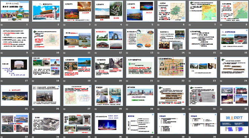249x138 pixels.
Task: Click the animation star under slide 10
Action: pos(33,53)
